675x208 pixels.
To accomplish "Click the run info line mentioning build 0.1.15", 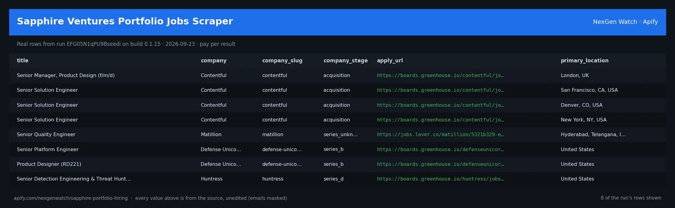I will 126,44.
